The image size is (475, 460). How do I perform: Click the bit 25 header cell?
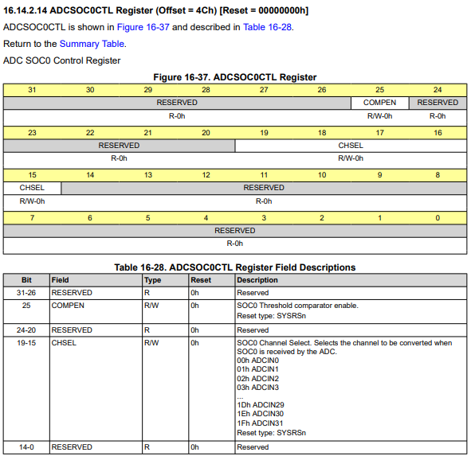379,90
